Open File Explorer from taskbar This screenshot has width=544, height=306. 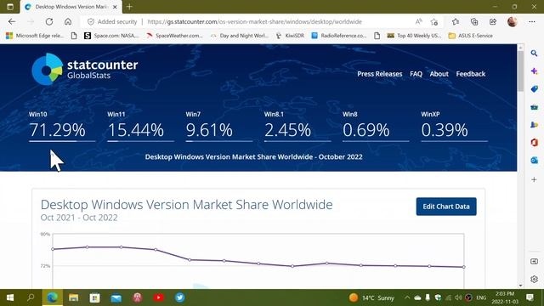point(74,297)
